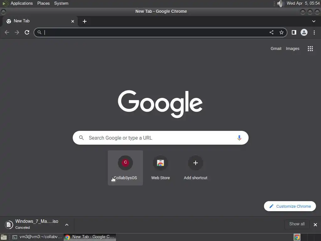This screenshot has width=321, height=241.
Task: Reload the current page
Action: (x=27, y=32)
